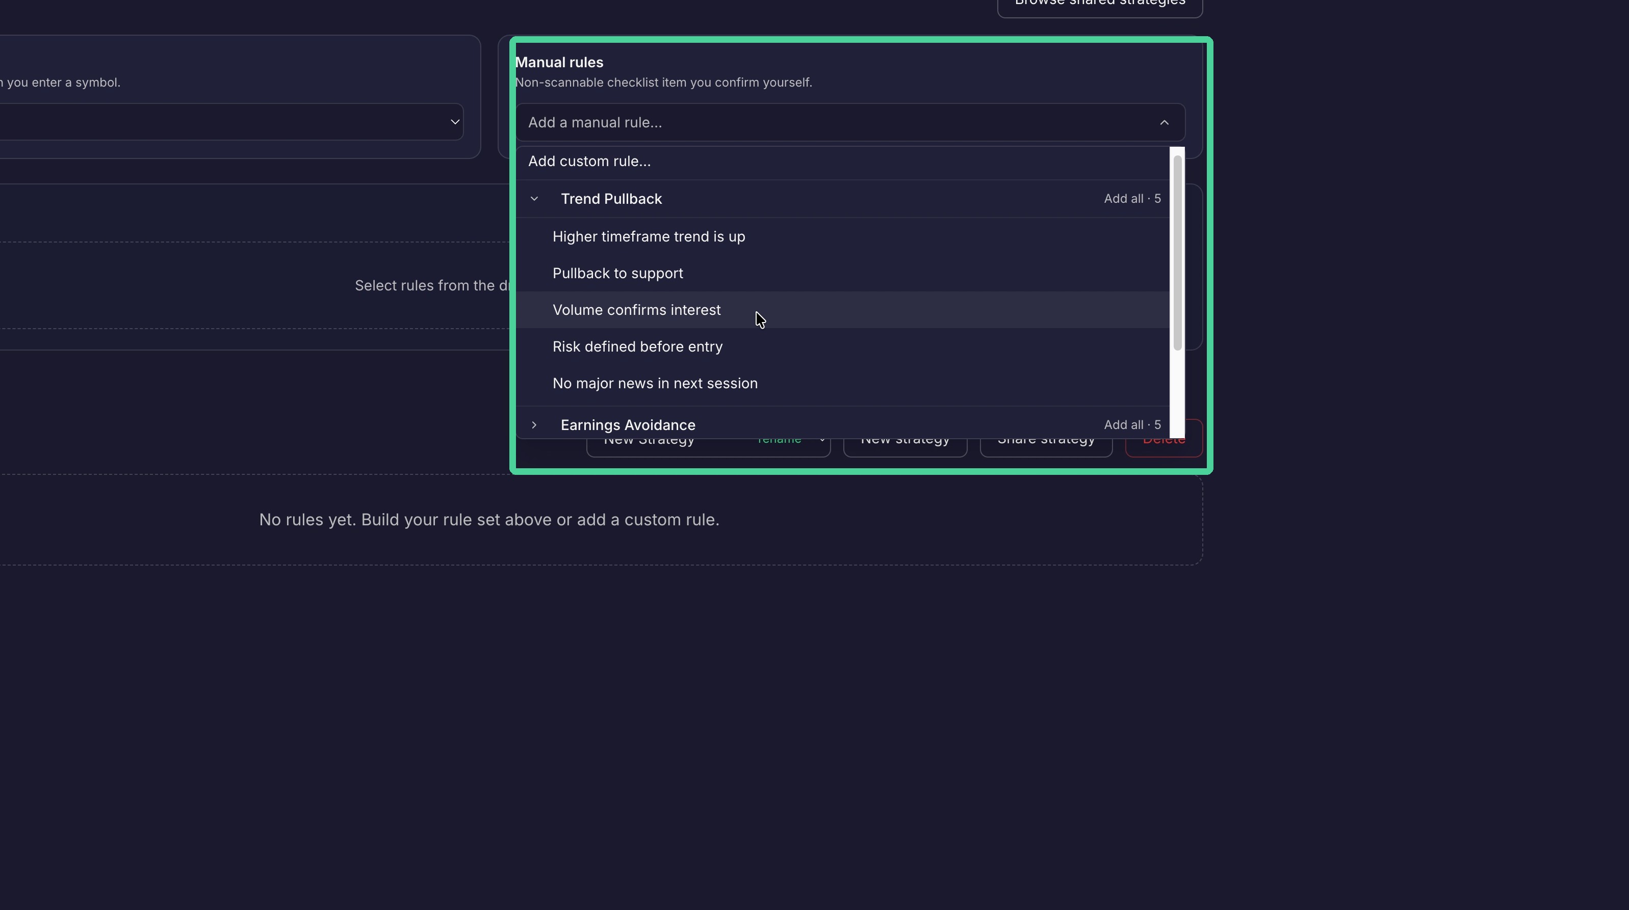
Task: Choose 'Add custom rule...' option
Action: point(842,162)
